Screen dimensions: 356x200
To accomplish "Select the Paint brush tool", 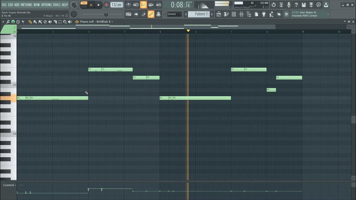I will 35,22.
